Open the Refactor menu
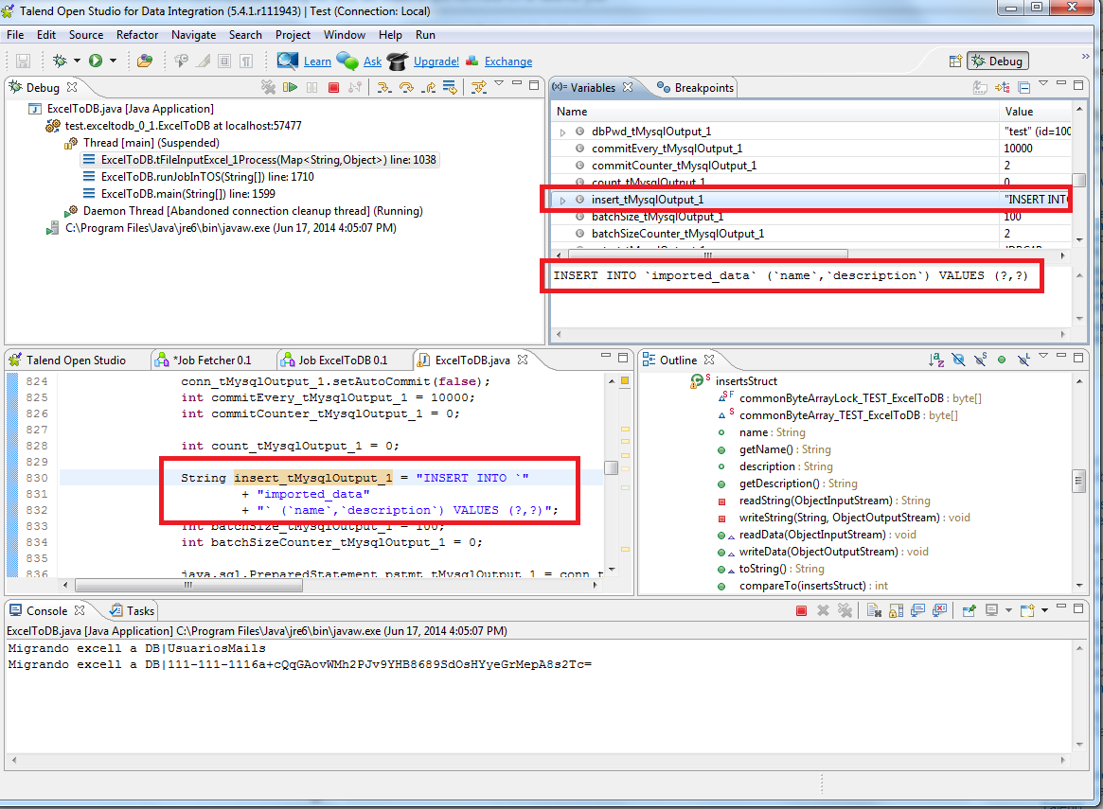The width and height of the screenshot is (1103, 809). (137, 34)
